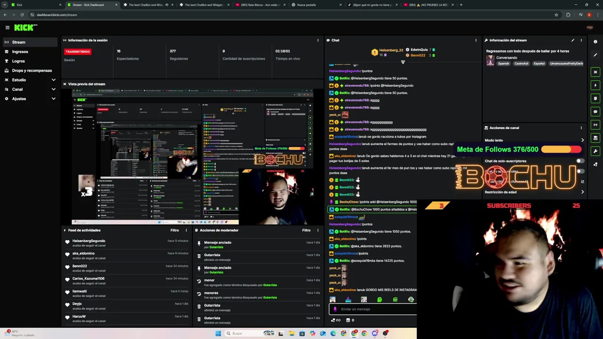Image resolution: width=603 pixels, height=339 pixels.
Task: Toggle the notes widget in right sidebar
Action: (595, 98)
